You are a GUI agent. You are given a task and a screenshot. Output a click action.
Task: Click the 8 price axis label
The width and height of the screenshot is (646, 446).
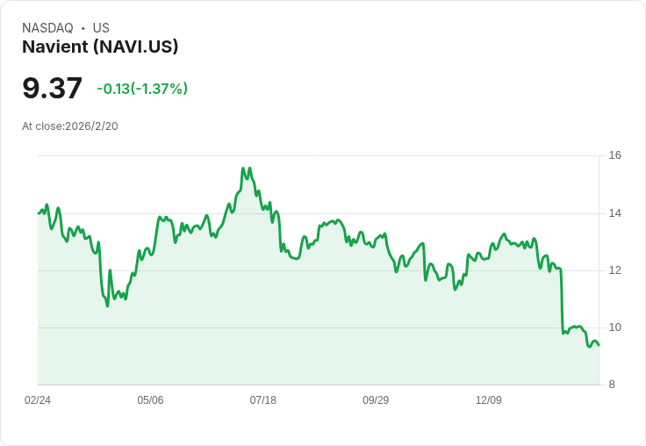coord(612,385)
